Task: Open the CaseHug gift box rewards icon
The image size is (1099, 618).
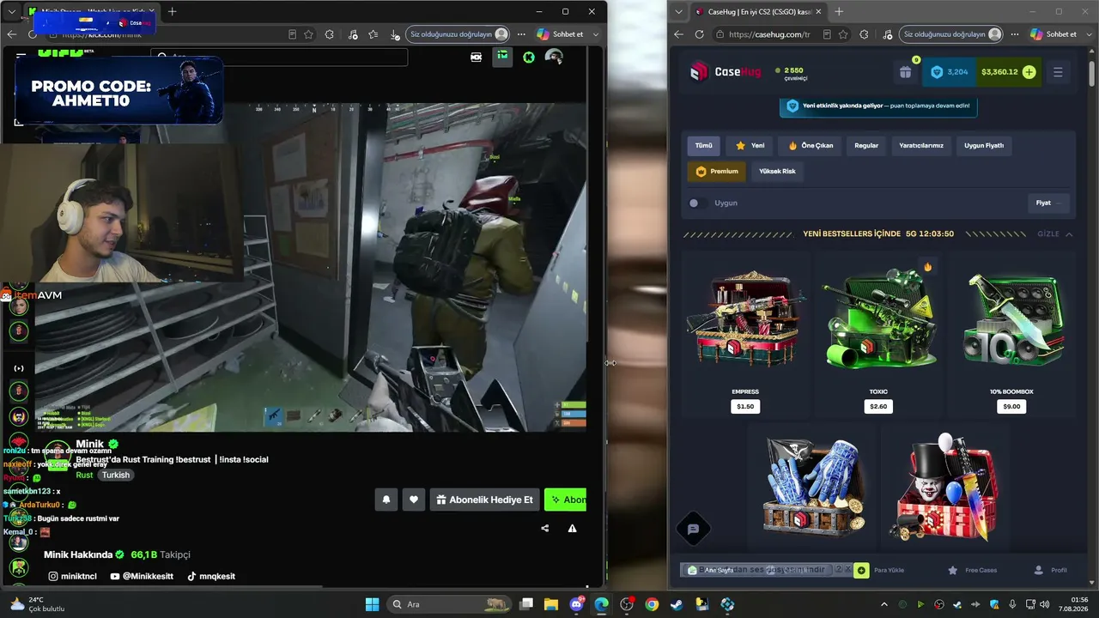Action: click(x=905, y=72)
